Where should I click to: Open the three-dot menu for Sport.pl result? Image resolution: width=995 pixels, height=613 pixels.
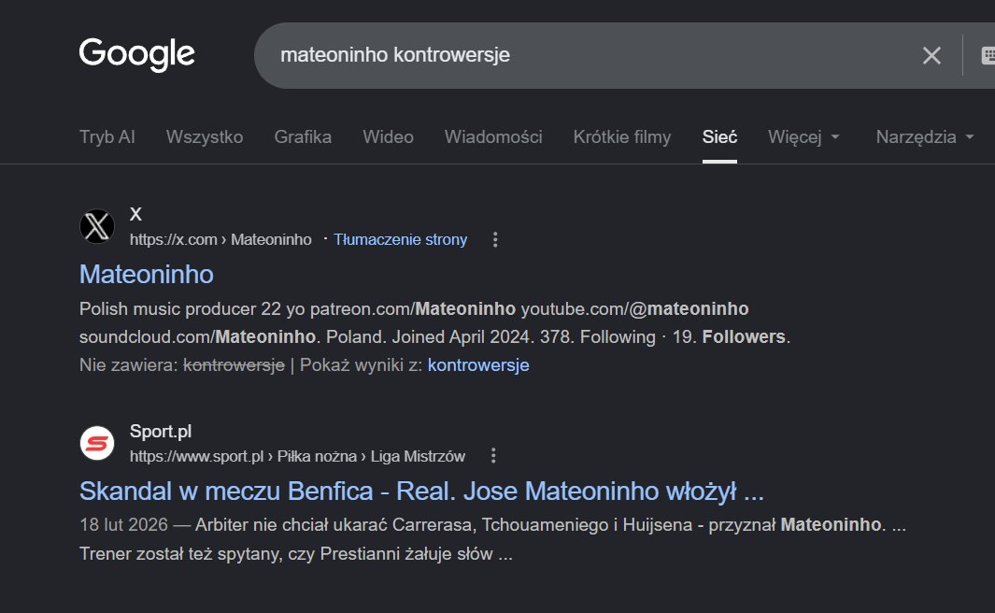coord(493,456)
